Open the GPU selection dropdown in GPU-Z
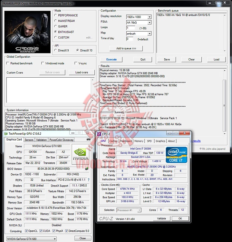232x242 pixels. click(32, 239)
